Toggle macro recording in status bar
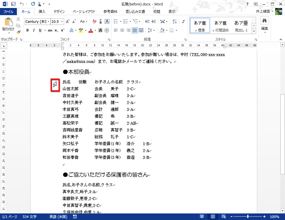The height and width of the screenshot is (220, 285). tap(75, 217)
